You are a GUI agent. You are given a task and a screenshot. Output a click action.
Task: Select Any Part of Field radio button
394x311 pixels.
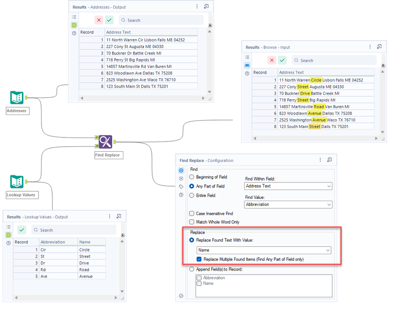pyautogui.click(x=192, y=186)
